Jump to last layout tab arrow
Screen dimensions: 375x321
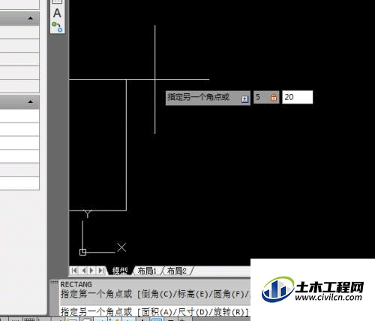click(101, 271)
